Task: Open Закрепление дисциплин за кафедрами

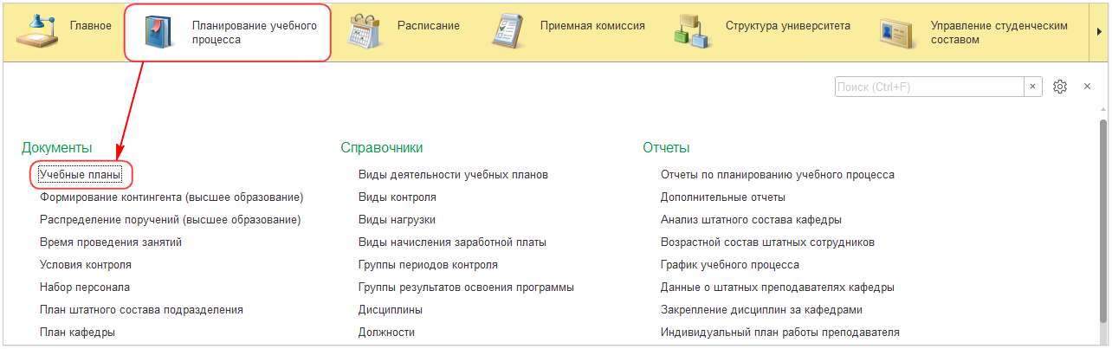Action: point(761,310)
